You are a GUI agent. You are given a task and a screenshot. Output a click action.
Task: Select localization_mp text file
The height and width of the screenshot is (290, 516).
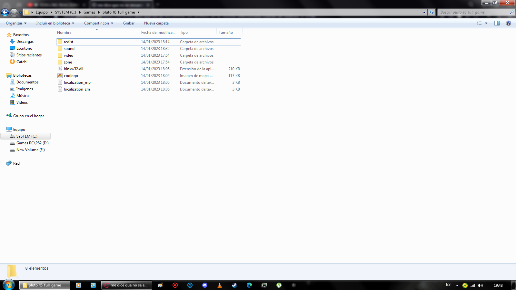(x=149, y=82)
